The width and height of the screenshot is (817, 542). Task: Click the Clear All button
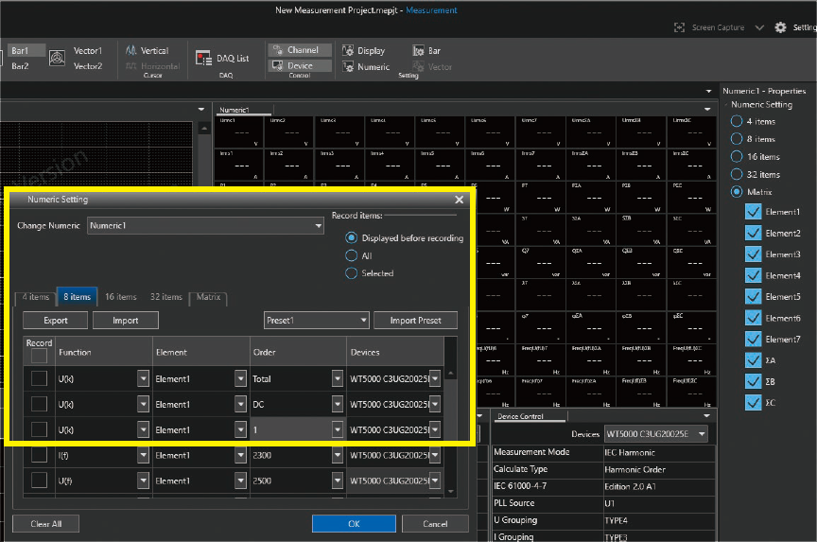click(45, 524)
